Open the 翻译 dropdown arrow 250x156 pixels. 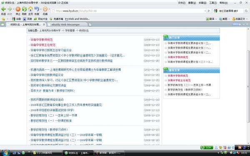click(x=216, y=19)
